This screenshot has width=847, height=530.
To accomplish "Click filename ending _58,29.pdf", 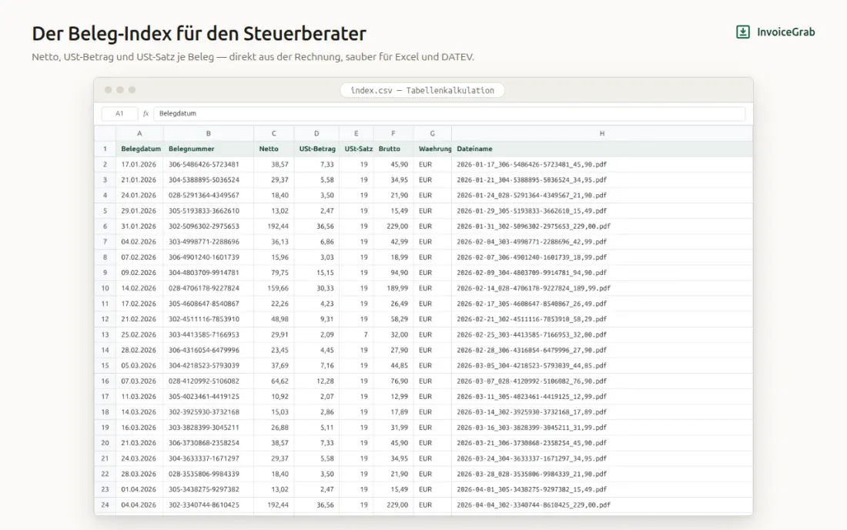I will click(602, 319).
